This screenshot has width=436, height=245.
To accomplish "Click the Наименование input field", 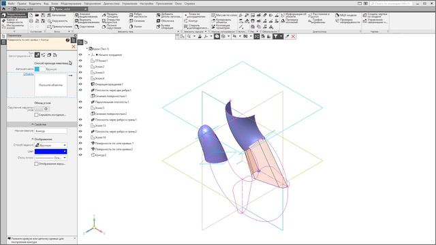I will pyautogui.click(x=50, y=131).
